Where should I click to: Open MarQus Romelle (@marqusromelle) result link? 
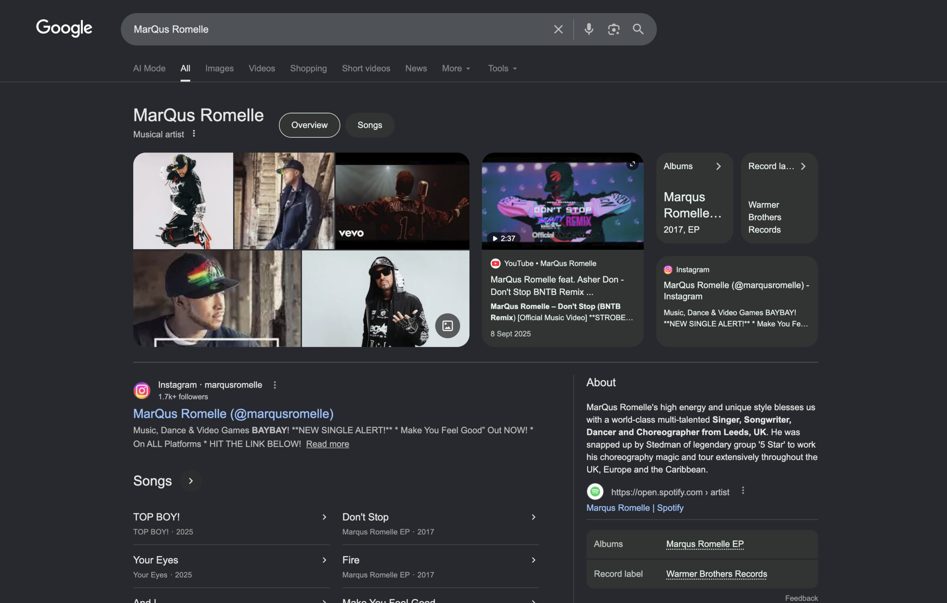pos(233,414)
